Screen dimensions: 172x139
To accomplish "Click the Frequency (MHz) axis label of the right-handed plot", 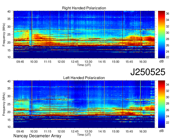I will 4,34.
